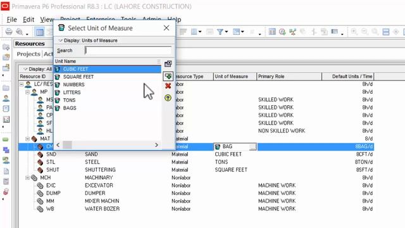This screenshot has height=228, width=405.
Task: Click the bottom layout split icon
Action: tap(386, 32)
